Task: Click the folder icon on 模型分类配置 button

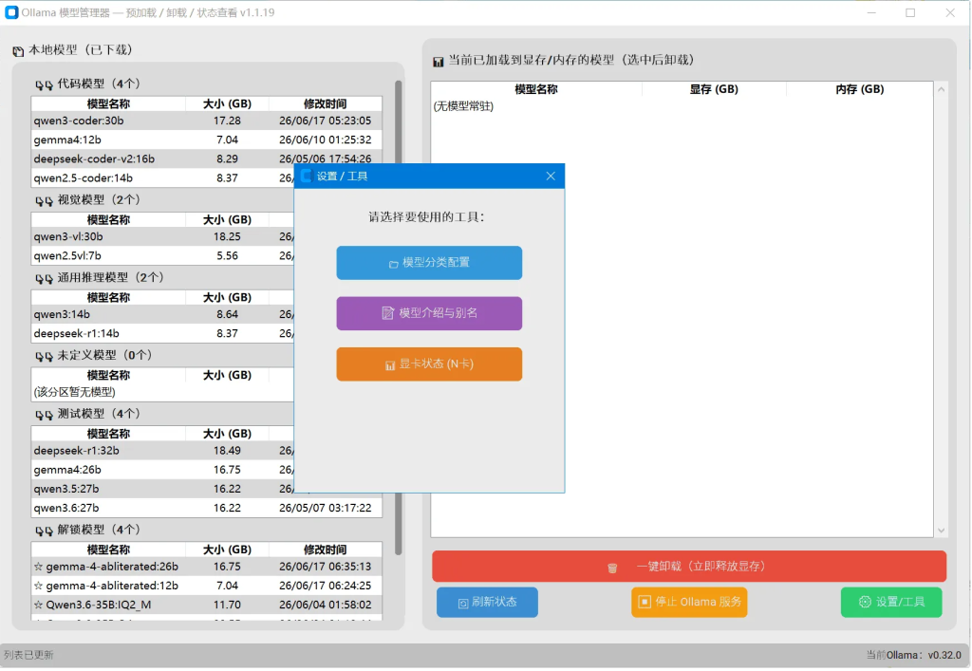Action: click(393, 264)
